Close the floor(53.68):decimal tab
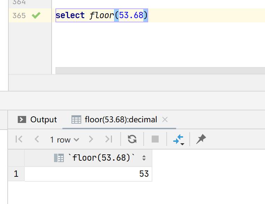265x204 pixels. point(165,119)
